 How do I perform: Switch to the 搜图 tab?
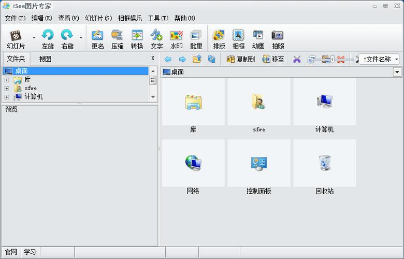click(46, 59)
